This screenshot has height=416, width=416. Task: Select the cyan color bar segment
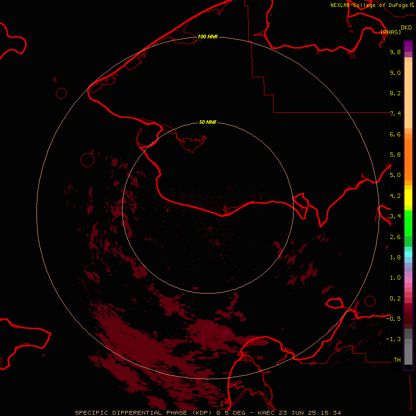point(408,254)
